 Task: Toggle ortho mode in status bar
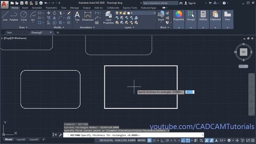162,140
